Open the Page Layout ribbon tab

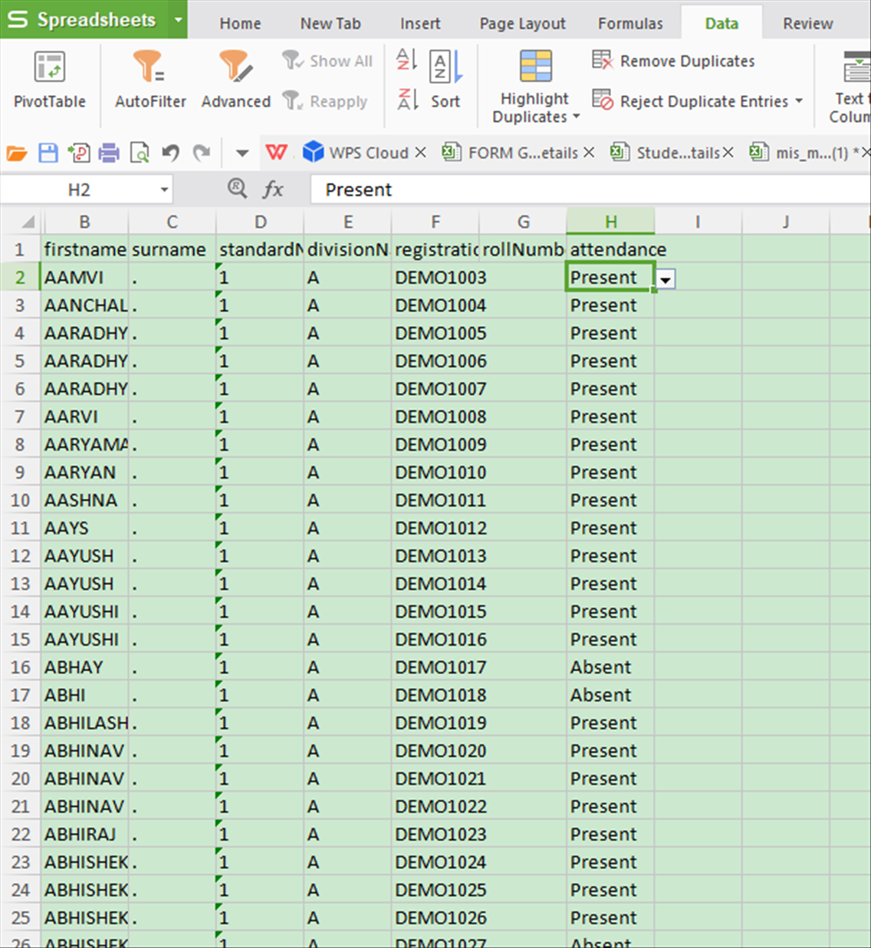(x=523, y=24)
